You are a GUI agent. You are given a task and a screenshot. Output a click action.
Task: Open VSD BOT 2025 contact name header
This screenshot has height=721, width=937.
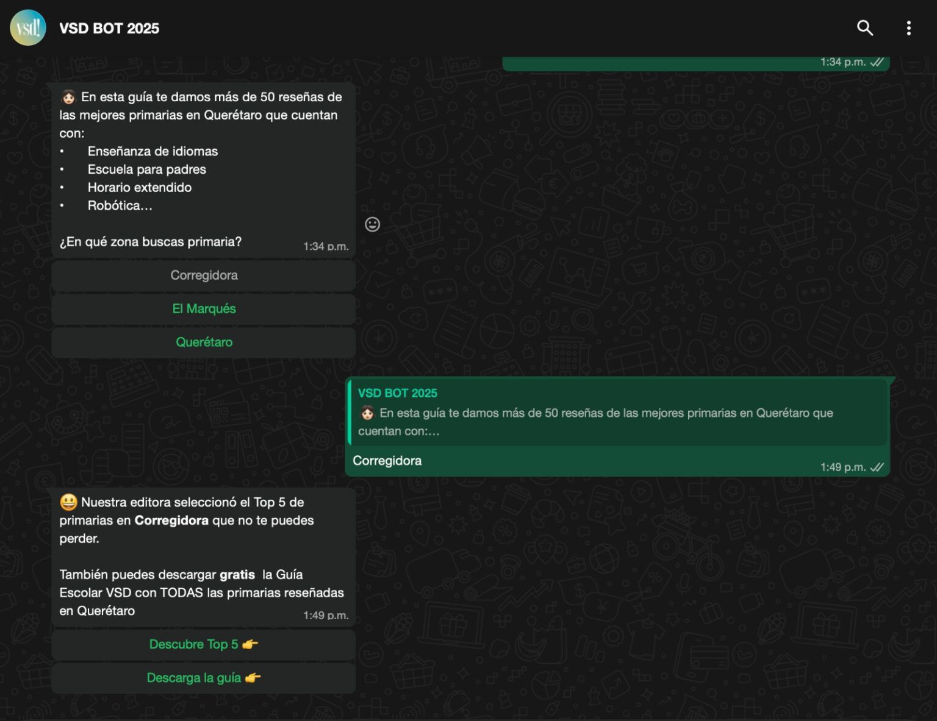click(109, 28)
